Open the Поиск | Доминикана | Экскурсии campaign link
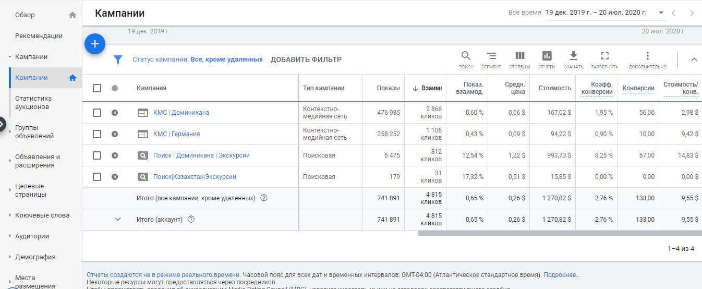This screenshot has width=702, height=289. (x=201, y=155)
